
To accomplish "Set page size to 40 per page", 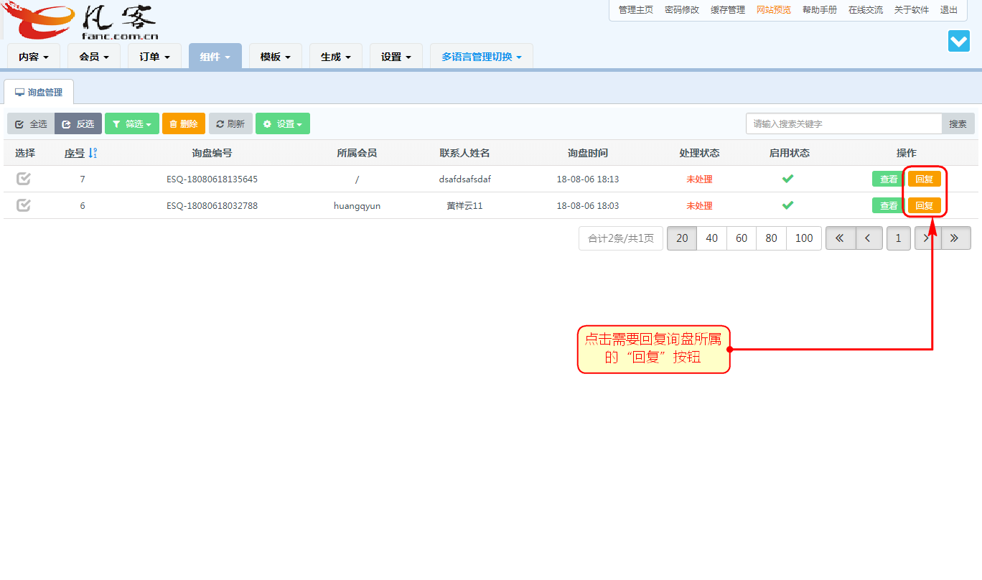I will 711,238.
